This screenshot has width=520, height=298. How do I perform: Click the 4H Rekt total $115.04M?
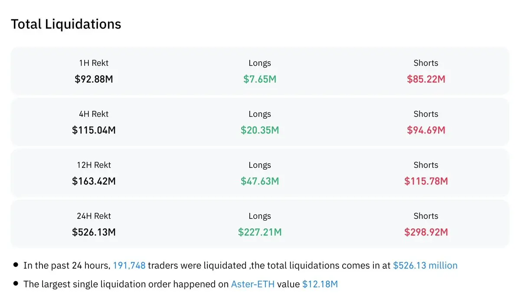[x=94, y=130]
